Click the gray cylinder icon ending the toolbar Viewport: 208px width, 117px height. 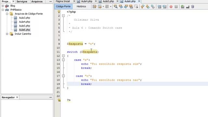click(193, 6)
